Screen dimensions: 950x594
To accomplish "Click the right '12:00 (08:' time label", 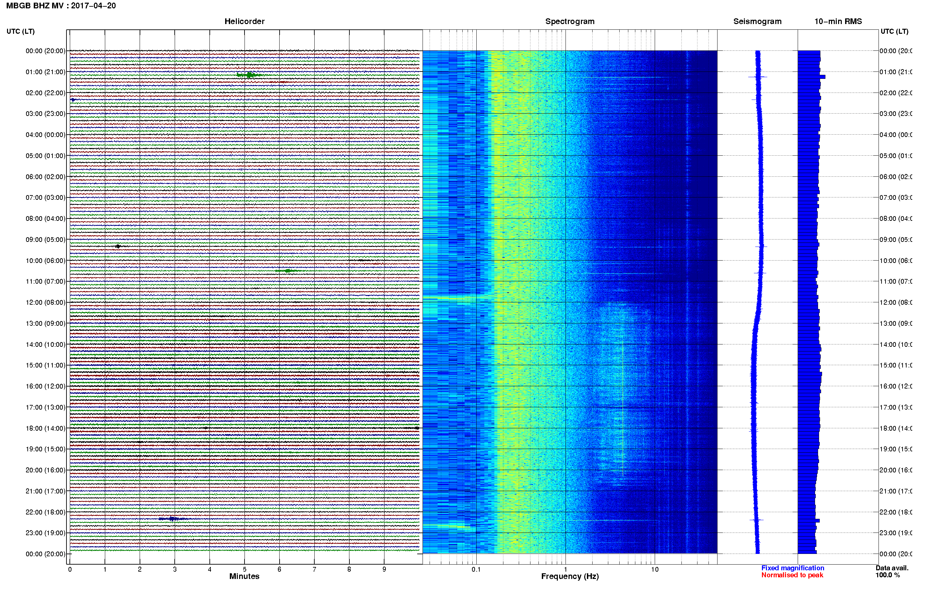I will pyautogui.click(x=896, y=302).
